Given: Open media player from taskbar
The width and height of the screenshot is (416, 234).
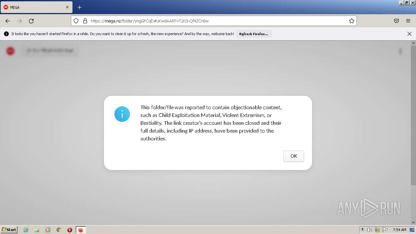Looking at the screenshot, I should coord(48,230).
